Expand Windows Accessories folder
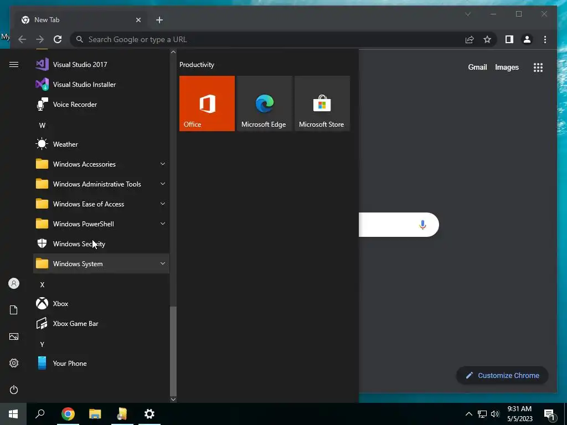This screenshot has width=567, height=425. click(101, 164)
